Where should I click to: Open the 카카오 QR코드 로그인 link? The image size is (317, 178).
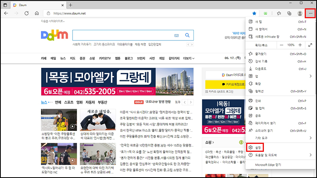coord(220,92)
